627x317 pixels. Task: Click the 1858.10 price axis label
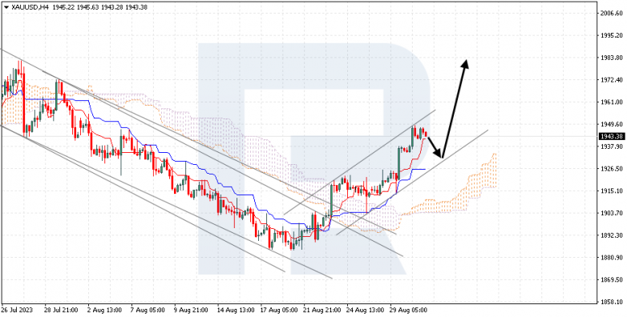coord(612,303)
